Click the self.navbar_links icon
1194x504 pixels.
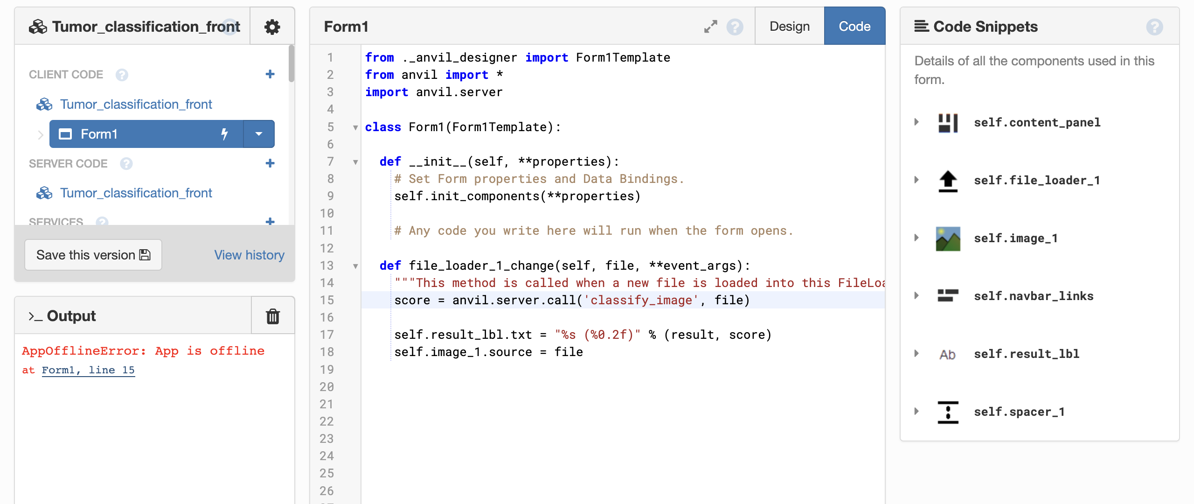[x=948, y=295]
